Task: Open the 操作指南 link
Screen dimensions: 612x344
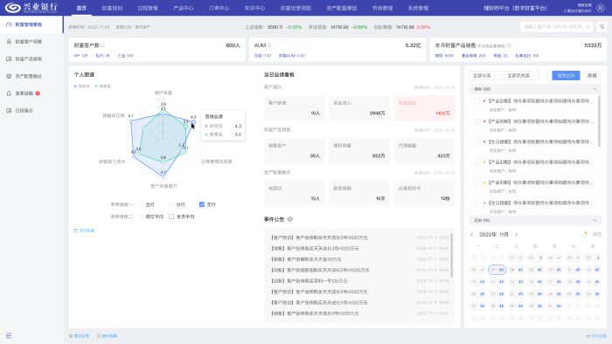Action: [109, 336]
